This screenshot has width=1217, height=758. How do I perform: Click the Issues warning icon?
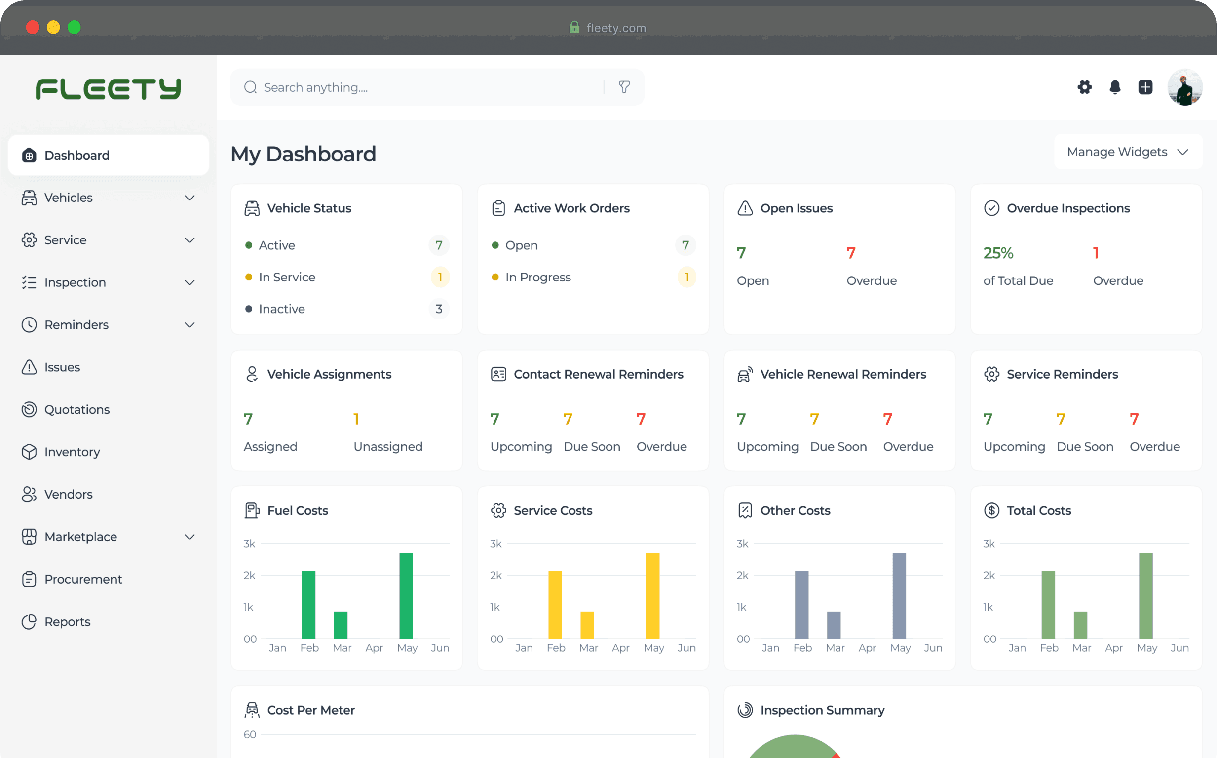click(29, 367)
